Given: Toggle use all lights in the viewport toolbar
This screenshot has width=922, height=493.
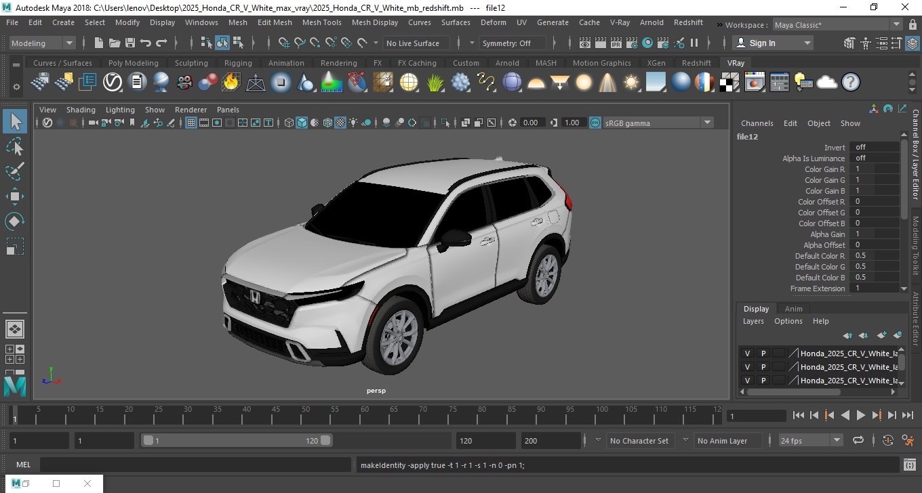Looking at the screenshot, I should pyautogui.click(x=354, y=123).
